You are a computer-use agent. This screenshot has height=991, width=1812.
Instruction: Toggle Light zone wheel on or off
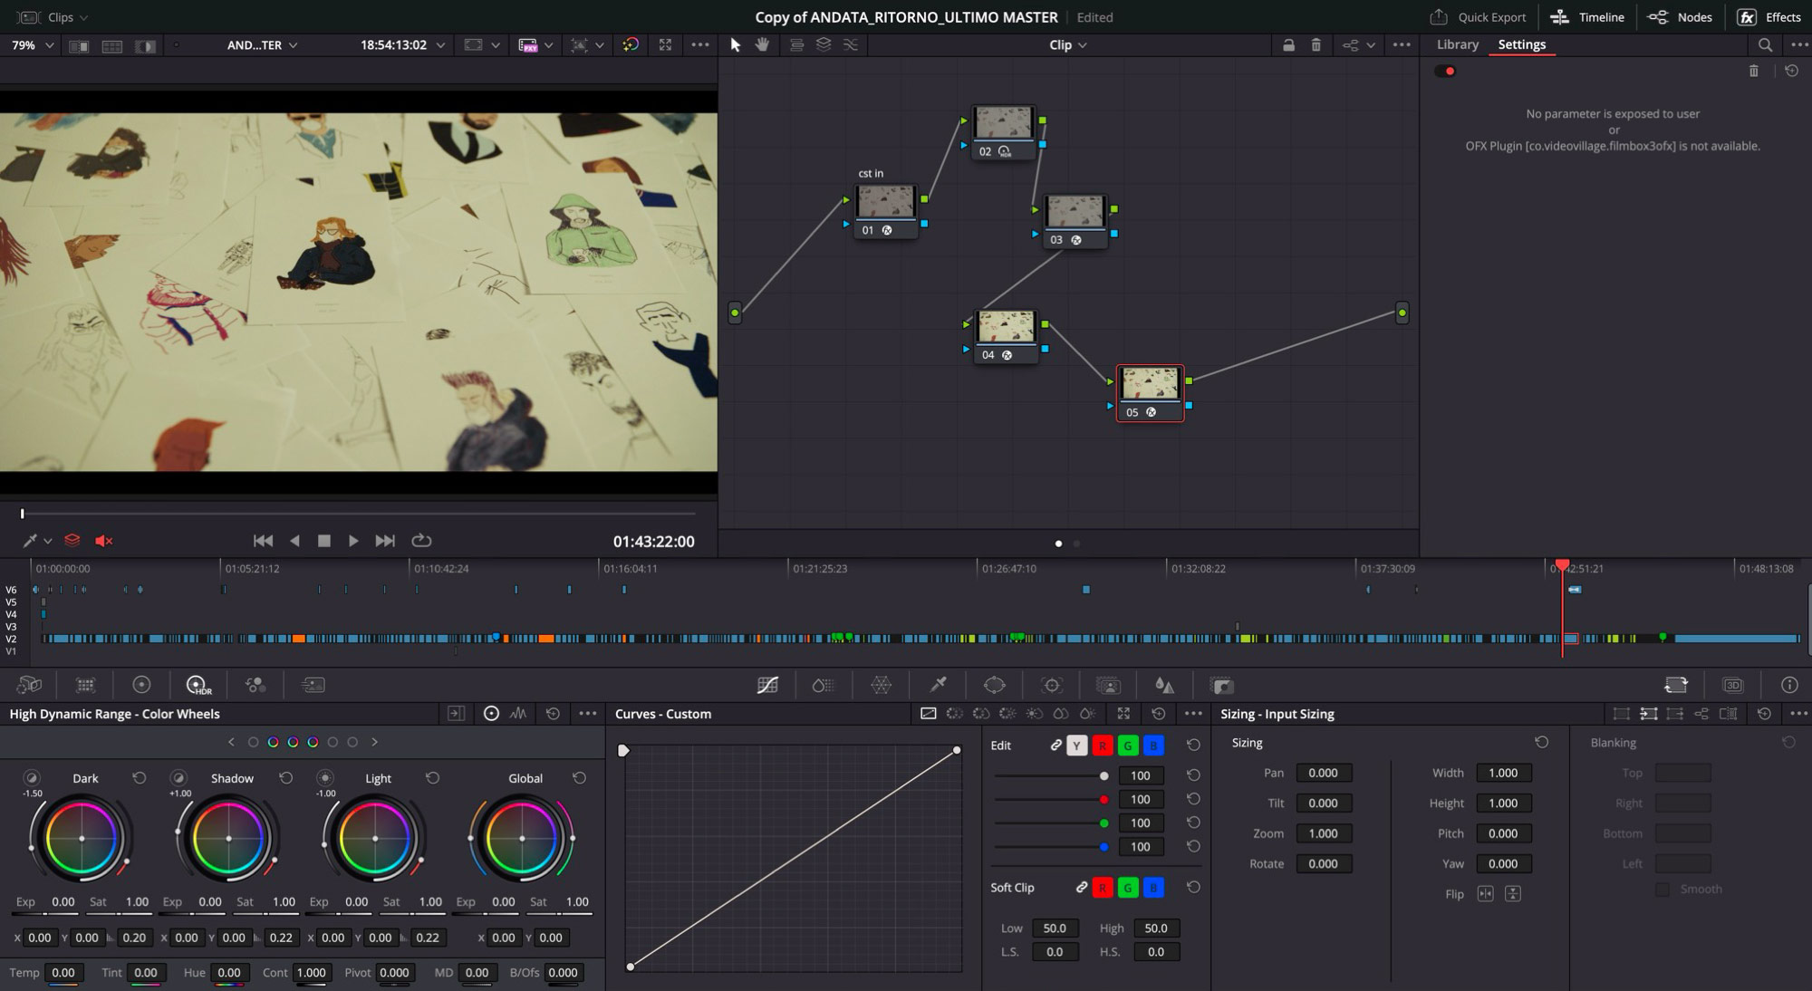point(325,777)
